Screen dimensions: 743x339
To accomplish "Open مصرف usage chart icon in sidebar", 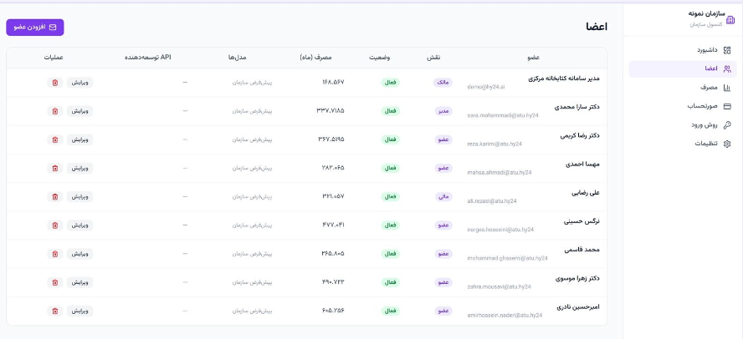I will (x=727, y=88).
